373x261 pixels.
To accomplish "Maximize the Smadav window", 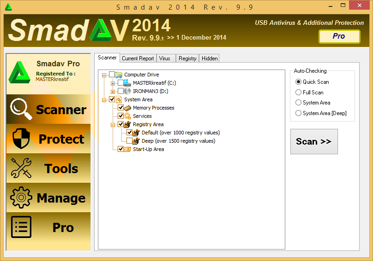I will (x=343, y=5).
